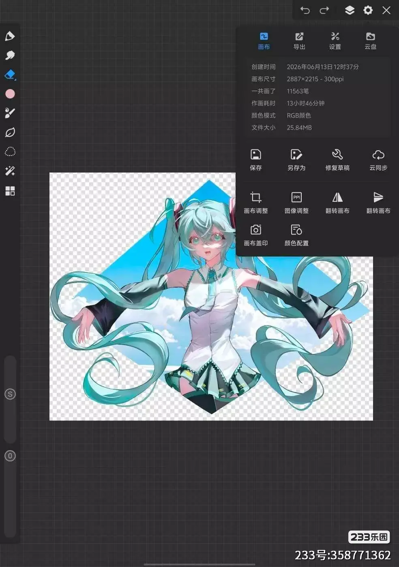The height and width of the screenshot is (567, 399).
Task: Click 另存为 save as button
Action: [296, 160]
